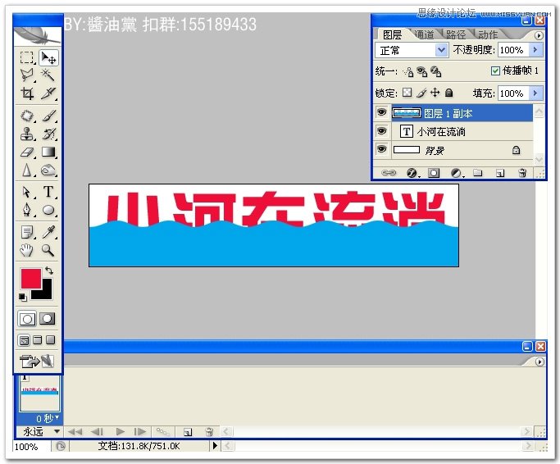Select previous animation frame
This screenshot has width=560, height=464.
(97, 431)
